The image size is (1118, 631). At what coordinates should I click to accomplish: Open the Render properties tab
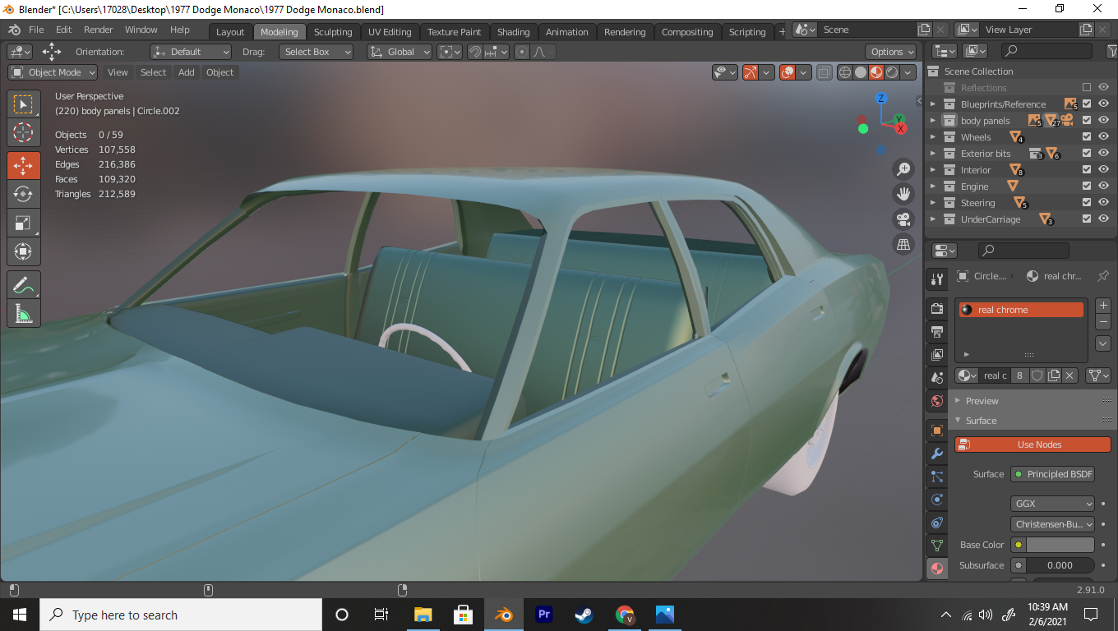[936, 308]
